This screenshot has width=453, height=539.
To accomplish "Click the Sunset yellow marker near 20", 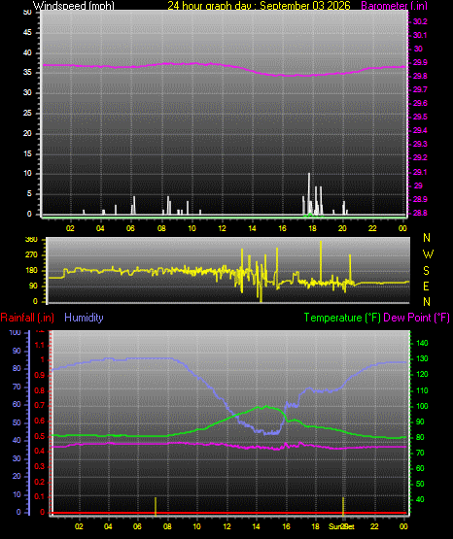I will [x=343, y=506].
